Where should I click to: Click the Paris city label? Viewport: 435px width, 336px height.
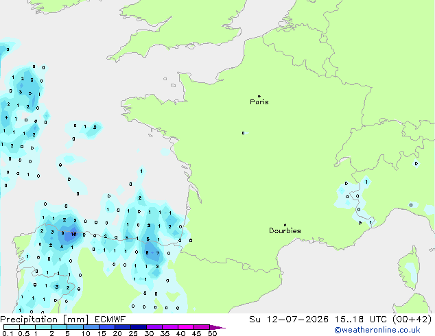coord(259,102)
